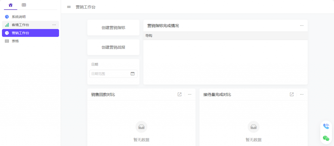The width and height of the screenshot is (334, 146).
Task: Click the phone support floating icon
Action: tap(326, 126)
